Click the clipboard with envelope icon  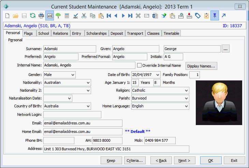tap(172, 16)
